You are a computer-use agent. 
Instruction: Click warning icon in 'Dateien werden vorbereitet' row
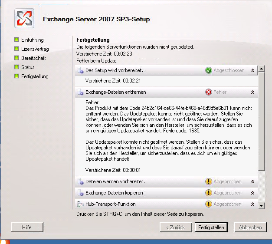point(209,181)
